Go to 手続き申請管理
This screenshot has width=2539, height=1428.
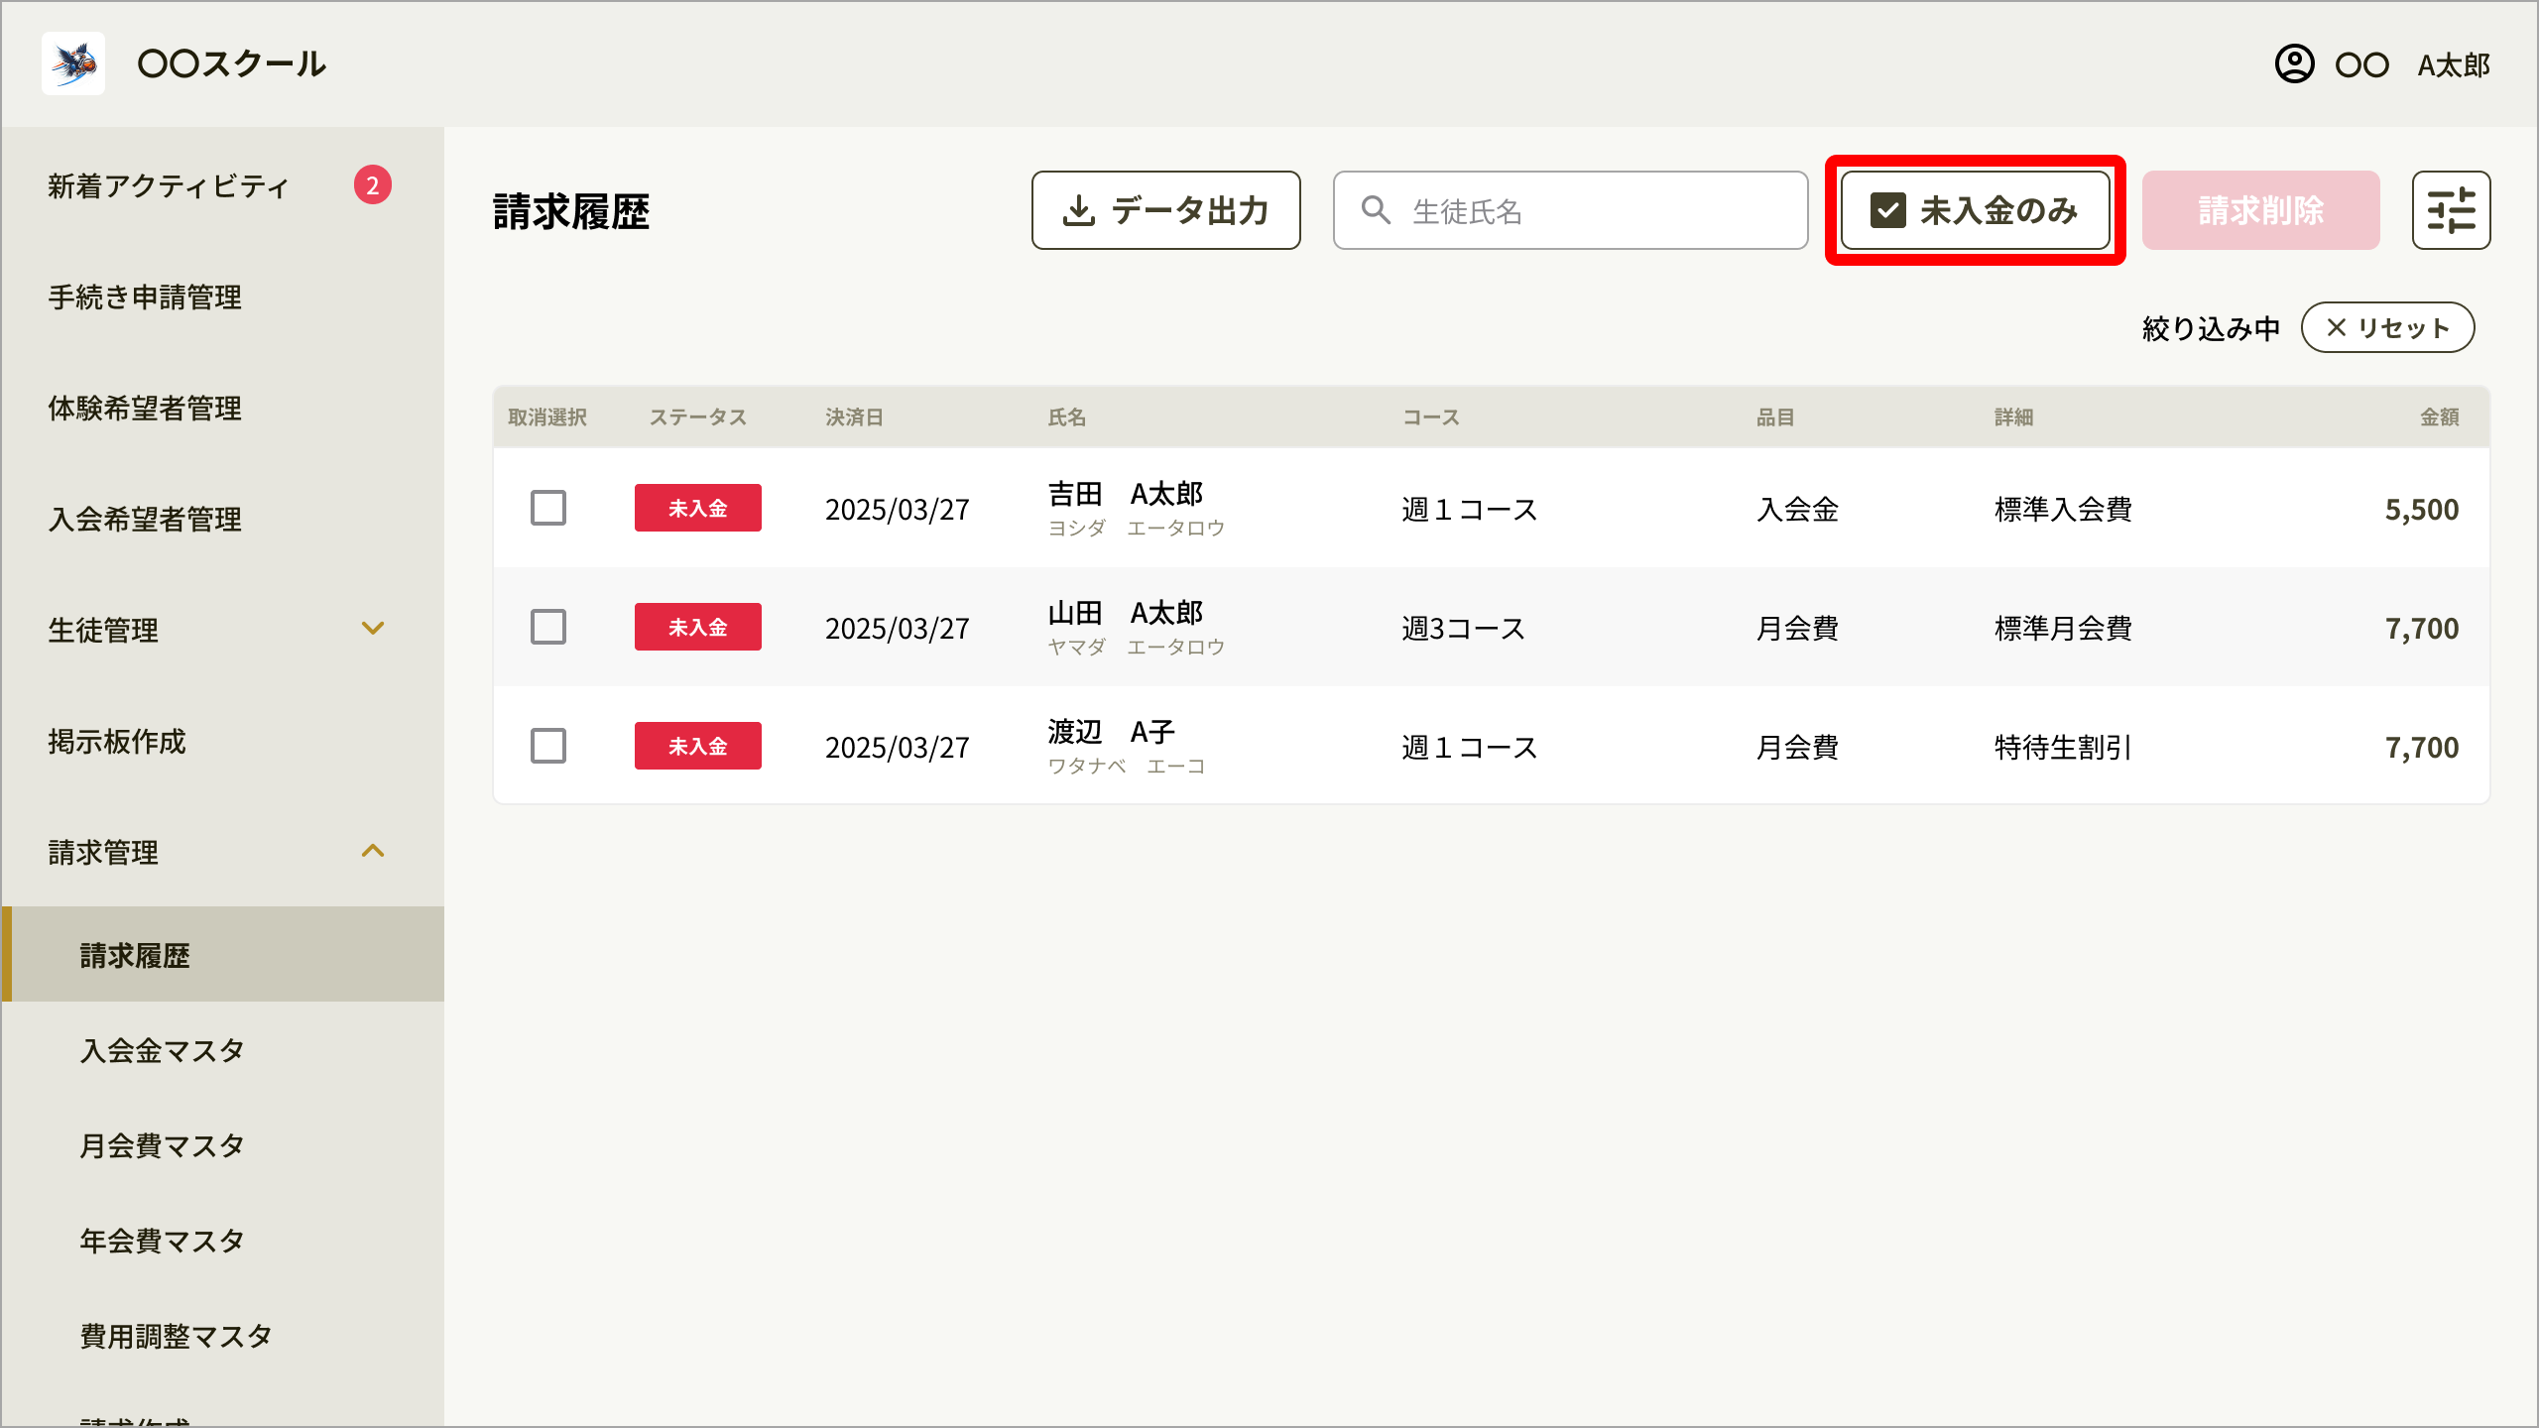click(145, 297)
